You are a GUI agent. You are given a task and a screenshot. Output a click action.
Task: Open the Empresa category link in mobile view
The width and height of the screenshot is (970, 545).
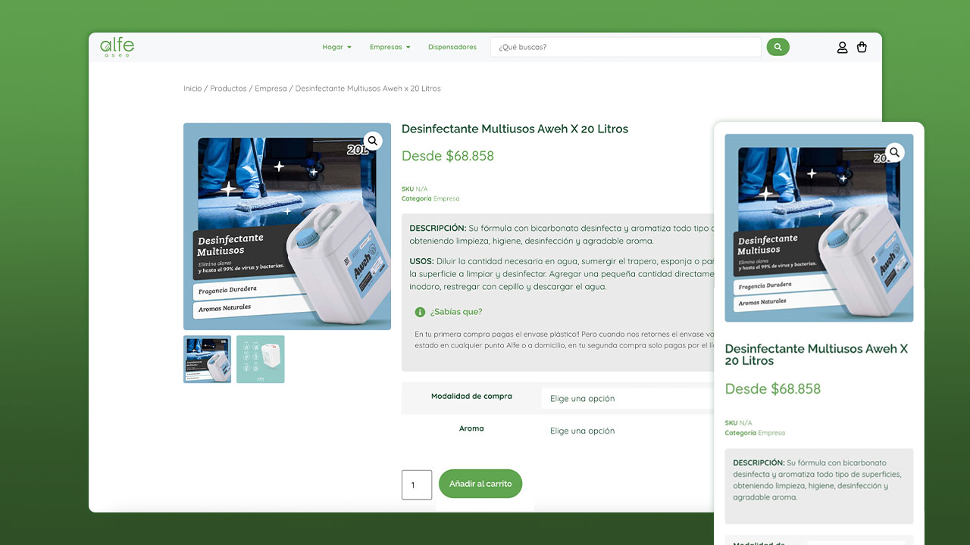click(771, 433)
